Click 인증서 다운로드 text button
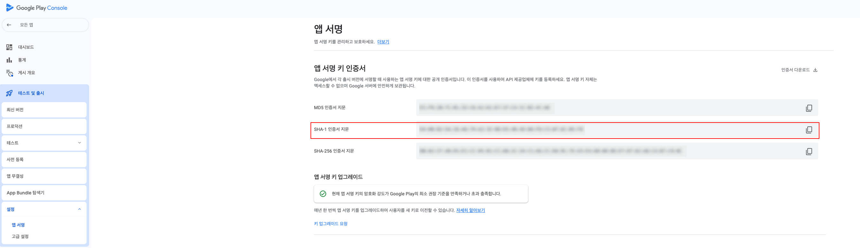Screen dimensions: 860x248 pos(795,70)
